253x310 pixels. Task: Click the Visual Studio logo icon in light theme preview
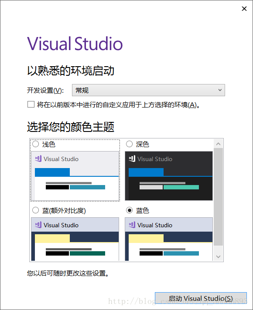[38, 159]
